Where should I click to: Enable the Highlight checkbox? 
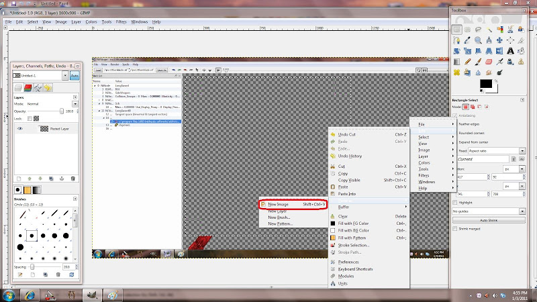(x=455, y=202)
